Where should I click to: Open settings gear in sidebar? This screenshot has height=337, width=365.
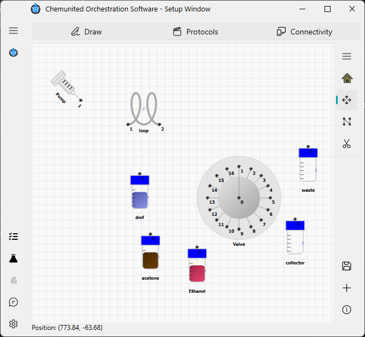point(13,324)
